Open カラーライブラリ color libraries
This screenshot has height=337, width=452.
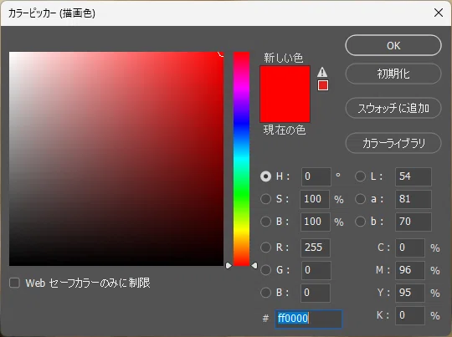tap(393, 143)
